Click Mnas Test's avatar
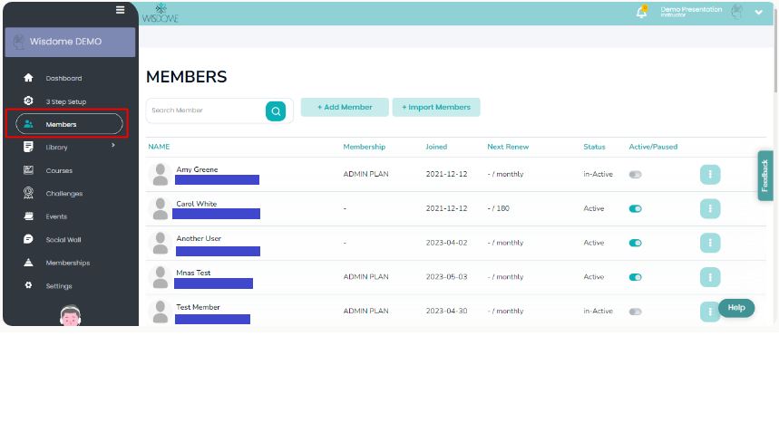Image resolution: width=779 pixels, height=432 pixels. pos(160,277)
